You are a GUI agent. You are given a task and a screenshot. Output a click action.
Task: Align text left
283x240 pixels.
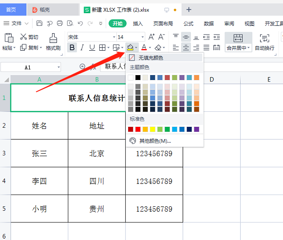176,47
